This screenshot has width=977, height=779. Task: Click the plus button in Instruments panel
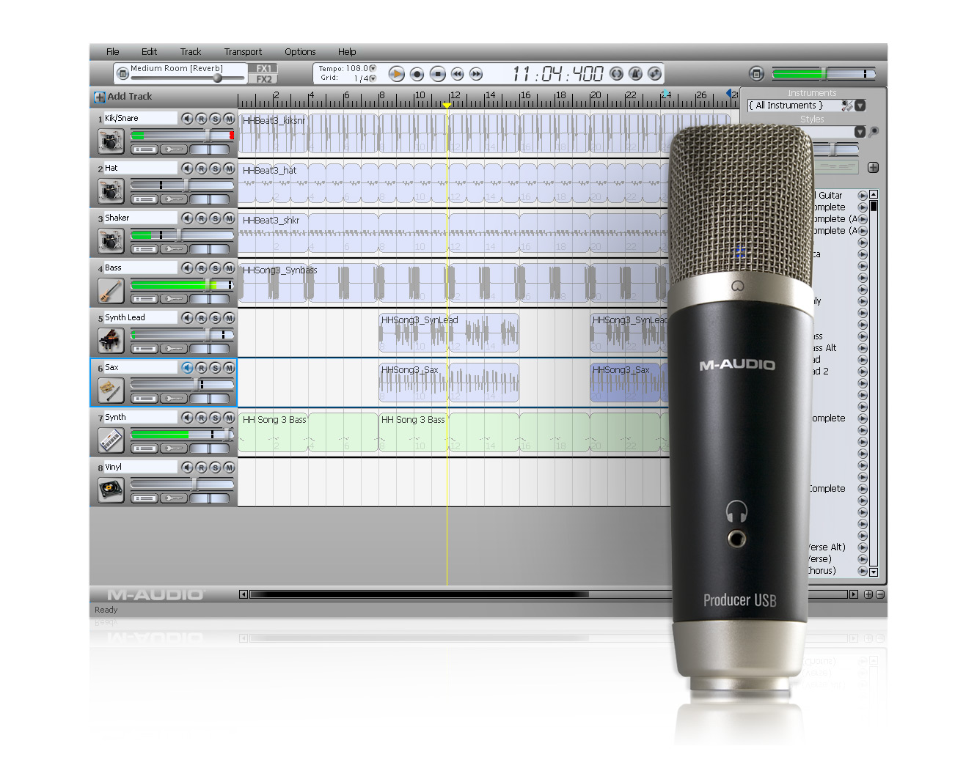tap(873, 167)
